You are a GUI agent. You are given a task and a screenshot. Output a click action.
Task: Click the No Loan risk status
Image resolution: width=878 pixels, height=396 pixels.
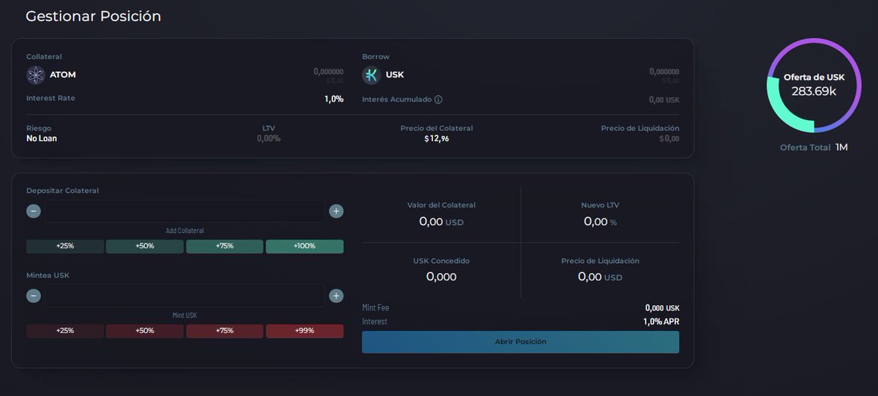point(42,138)
